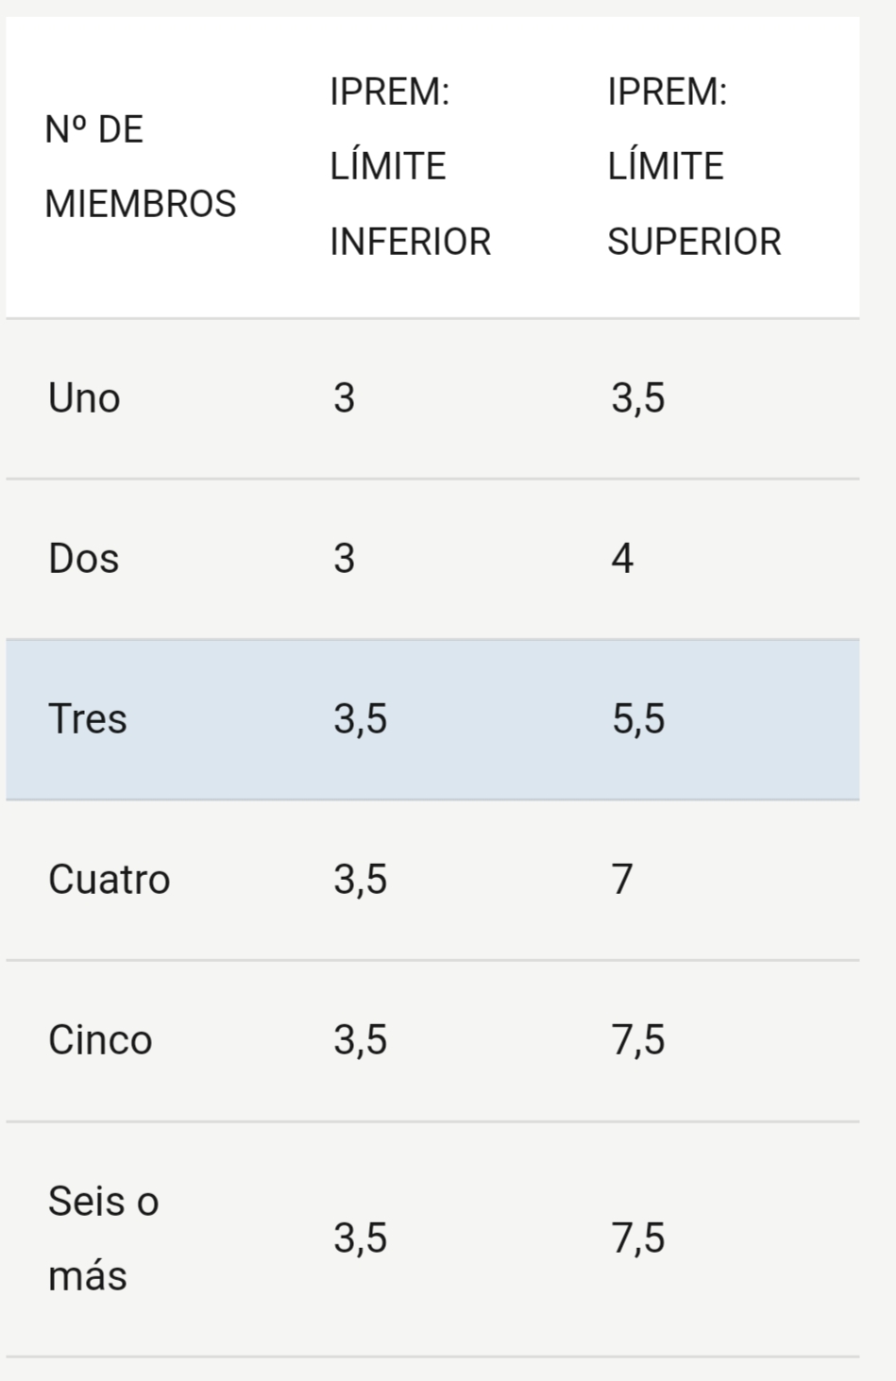The height and width of the screenshot is (1381, 896).
Task: Click the lower limit 3,5 for Seis o más
Action: coord(360,1238)
